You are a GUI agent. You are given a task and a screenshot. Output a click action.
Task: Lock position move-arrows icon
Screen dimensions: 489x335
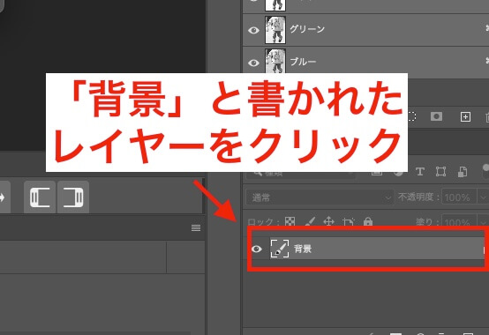pos(328,221)
